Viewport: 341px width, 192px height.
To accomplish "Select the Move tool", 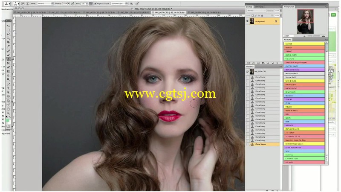I will 9,26.
